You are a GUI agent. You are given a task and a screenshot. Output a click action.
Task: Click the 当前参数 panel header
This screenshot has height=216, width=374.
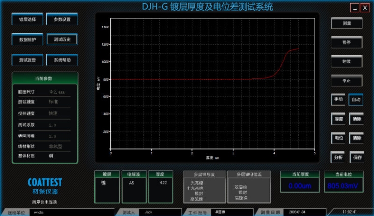(45, 78)
